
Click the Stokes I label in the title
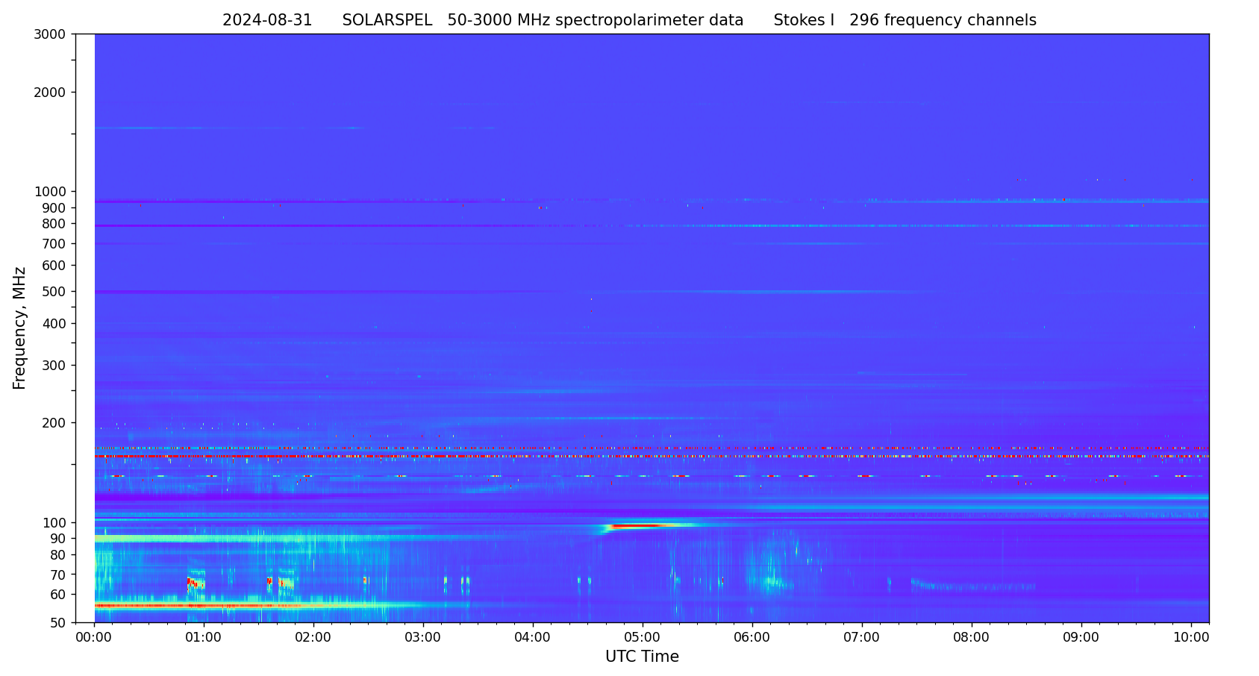click(804, 21)
